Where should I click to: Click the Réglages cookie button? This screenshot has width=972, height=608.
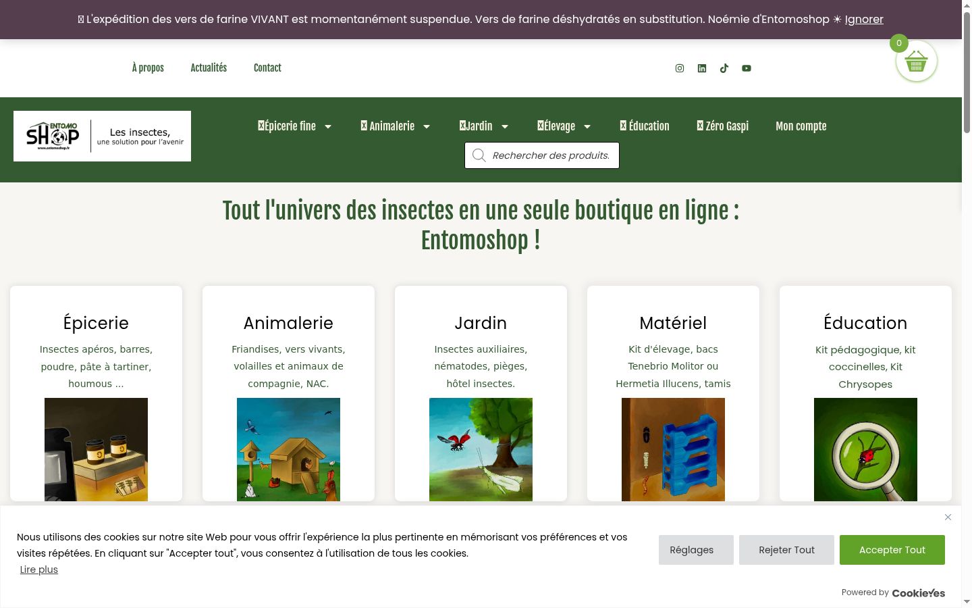click(x=696, y=550)
